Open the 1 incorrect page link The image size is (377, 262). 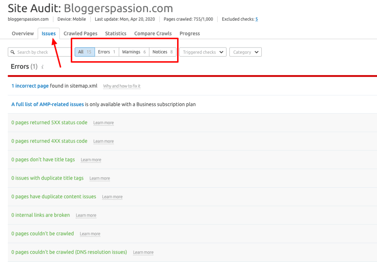click(x=30, y=86)
